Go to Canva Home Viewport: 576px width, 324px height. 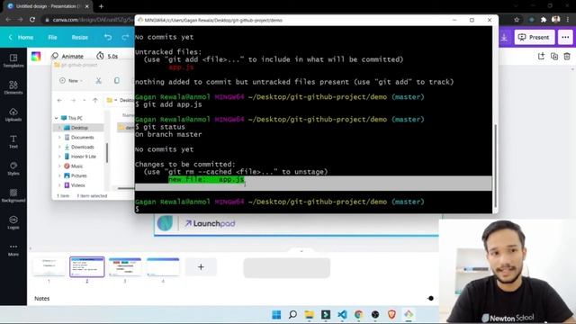(x=22, y=37)
